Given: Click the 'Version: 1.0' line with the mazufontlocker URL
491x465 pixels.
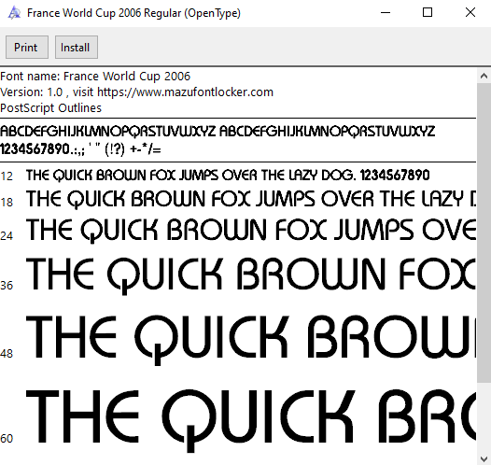Looking at the screenshot, I should [136, 92].
